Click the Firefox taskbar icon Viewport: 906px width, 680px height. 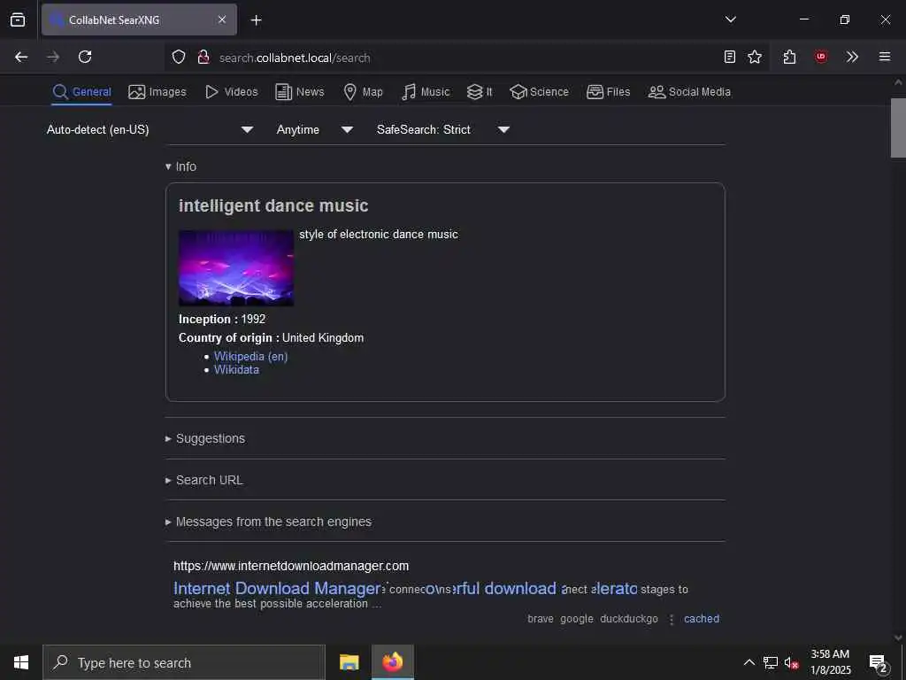[393, 662]
